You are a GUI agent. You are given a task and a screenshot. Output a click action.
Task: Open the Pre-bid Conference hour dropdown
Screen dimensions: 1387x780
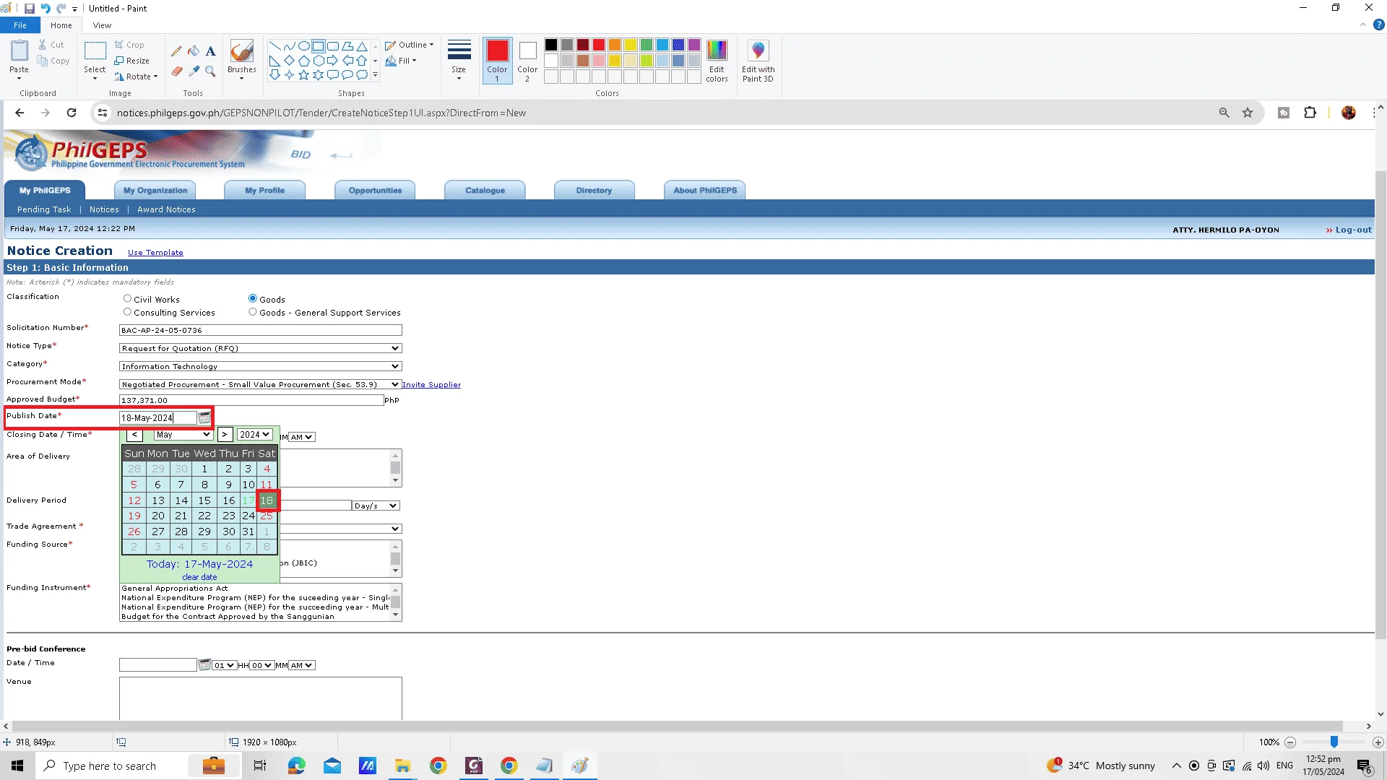[x=224, y=665]
